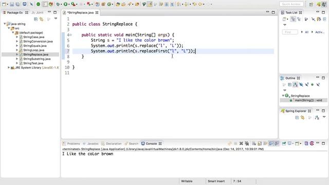The width and height of the screenshot is (329, 185).
Task: Select StringConversion.java in Package Explorer
Action: (x=38, y=41)
